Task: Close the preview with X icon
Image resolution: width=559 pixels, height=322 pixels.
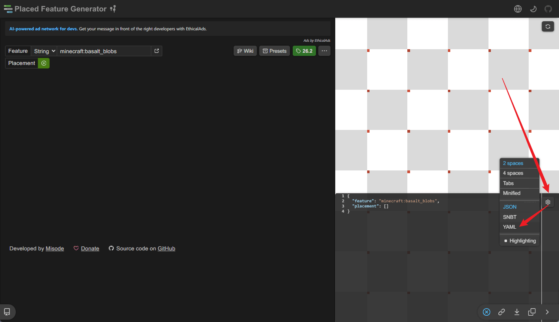Action: coord(487,312)
